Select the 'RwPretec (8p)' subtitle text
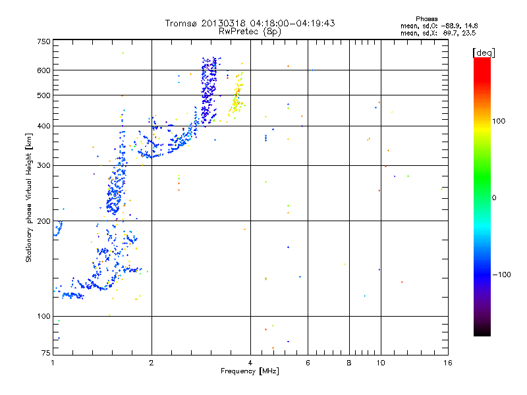The image size is (527, 395). (x=250, y=32)
